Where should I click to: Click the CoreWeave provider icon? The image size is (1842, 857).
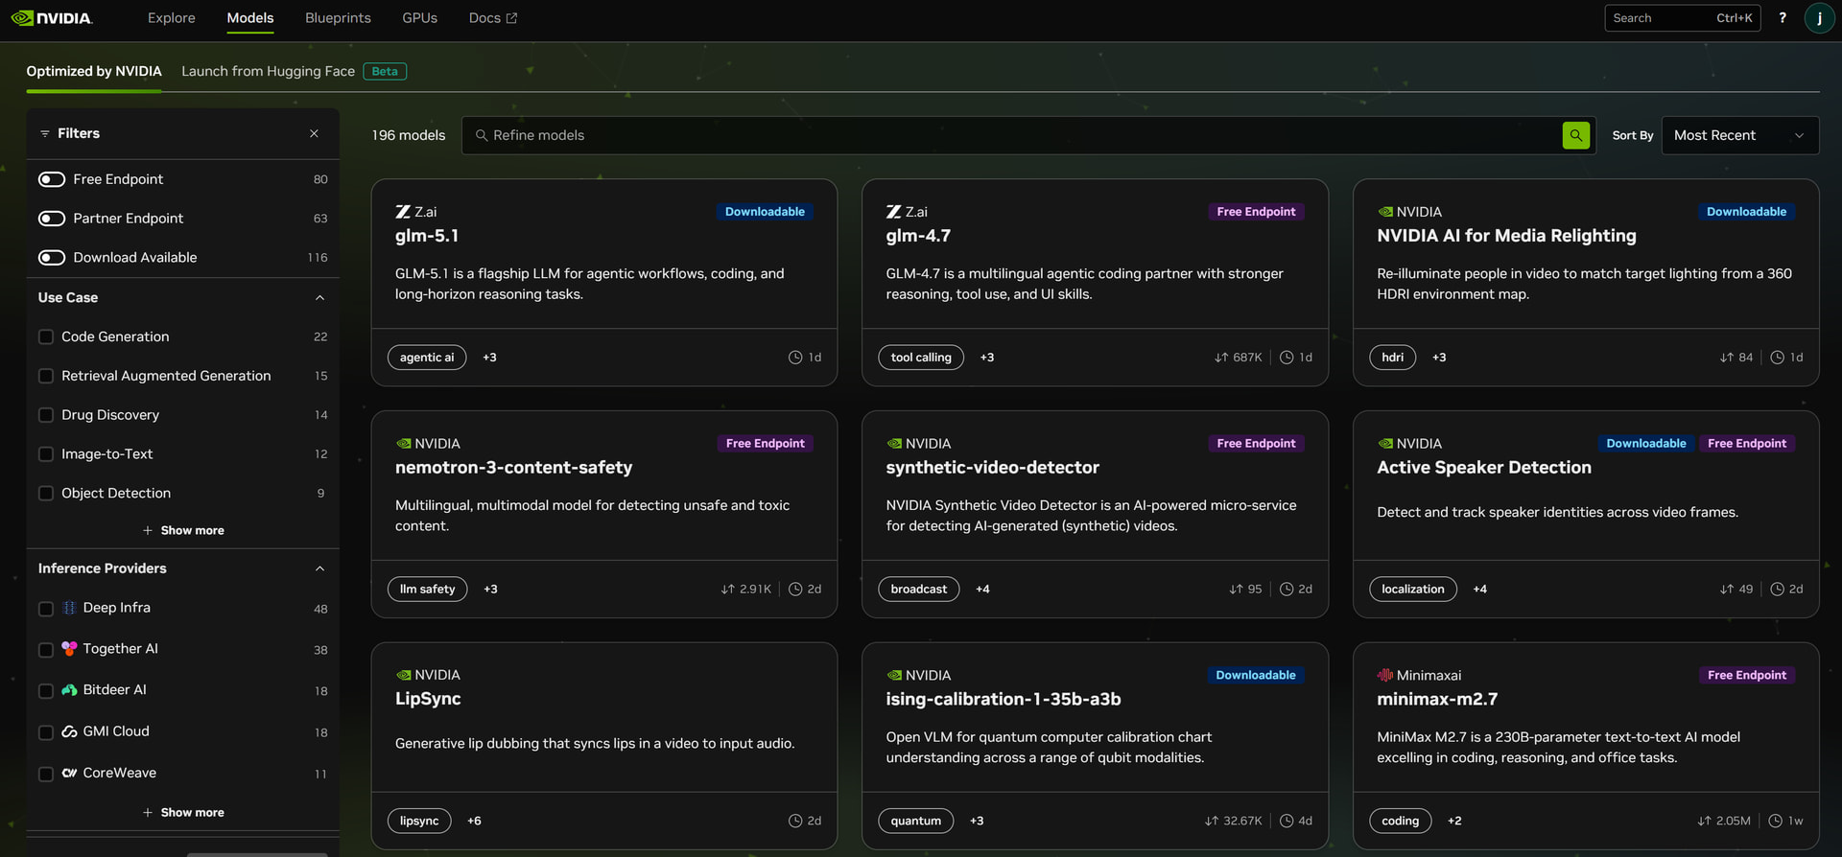(69, 773)
